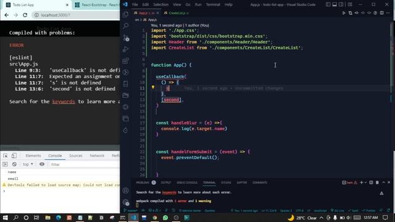Image resolution: width=395 pixels, height=222 pixels.
Task: Close the VS Code bottom panel
Action: point(389,183)
